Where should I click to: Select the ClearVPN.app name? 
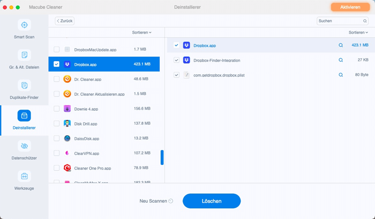click(87, 154)
